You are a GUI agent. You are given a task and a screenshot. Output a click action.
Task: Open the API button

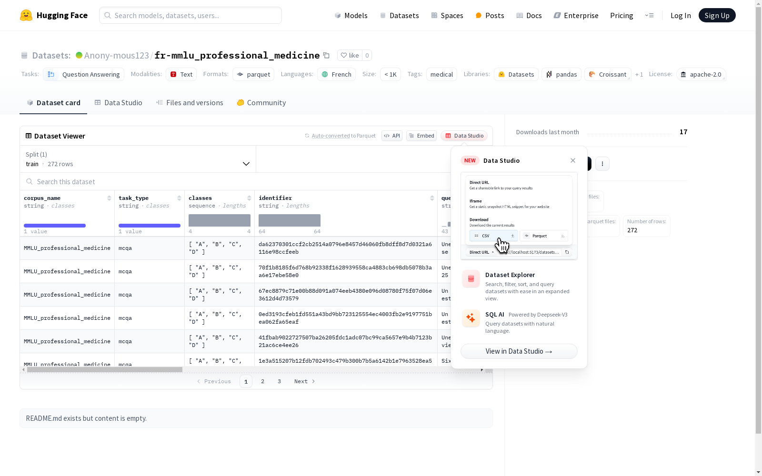[x=392, y=136]
